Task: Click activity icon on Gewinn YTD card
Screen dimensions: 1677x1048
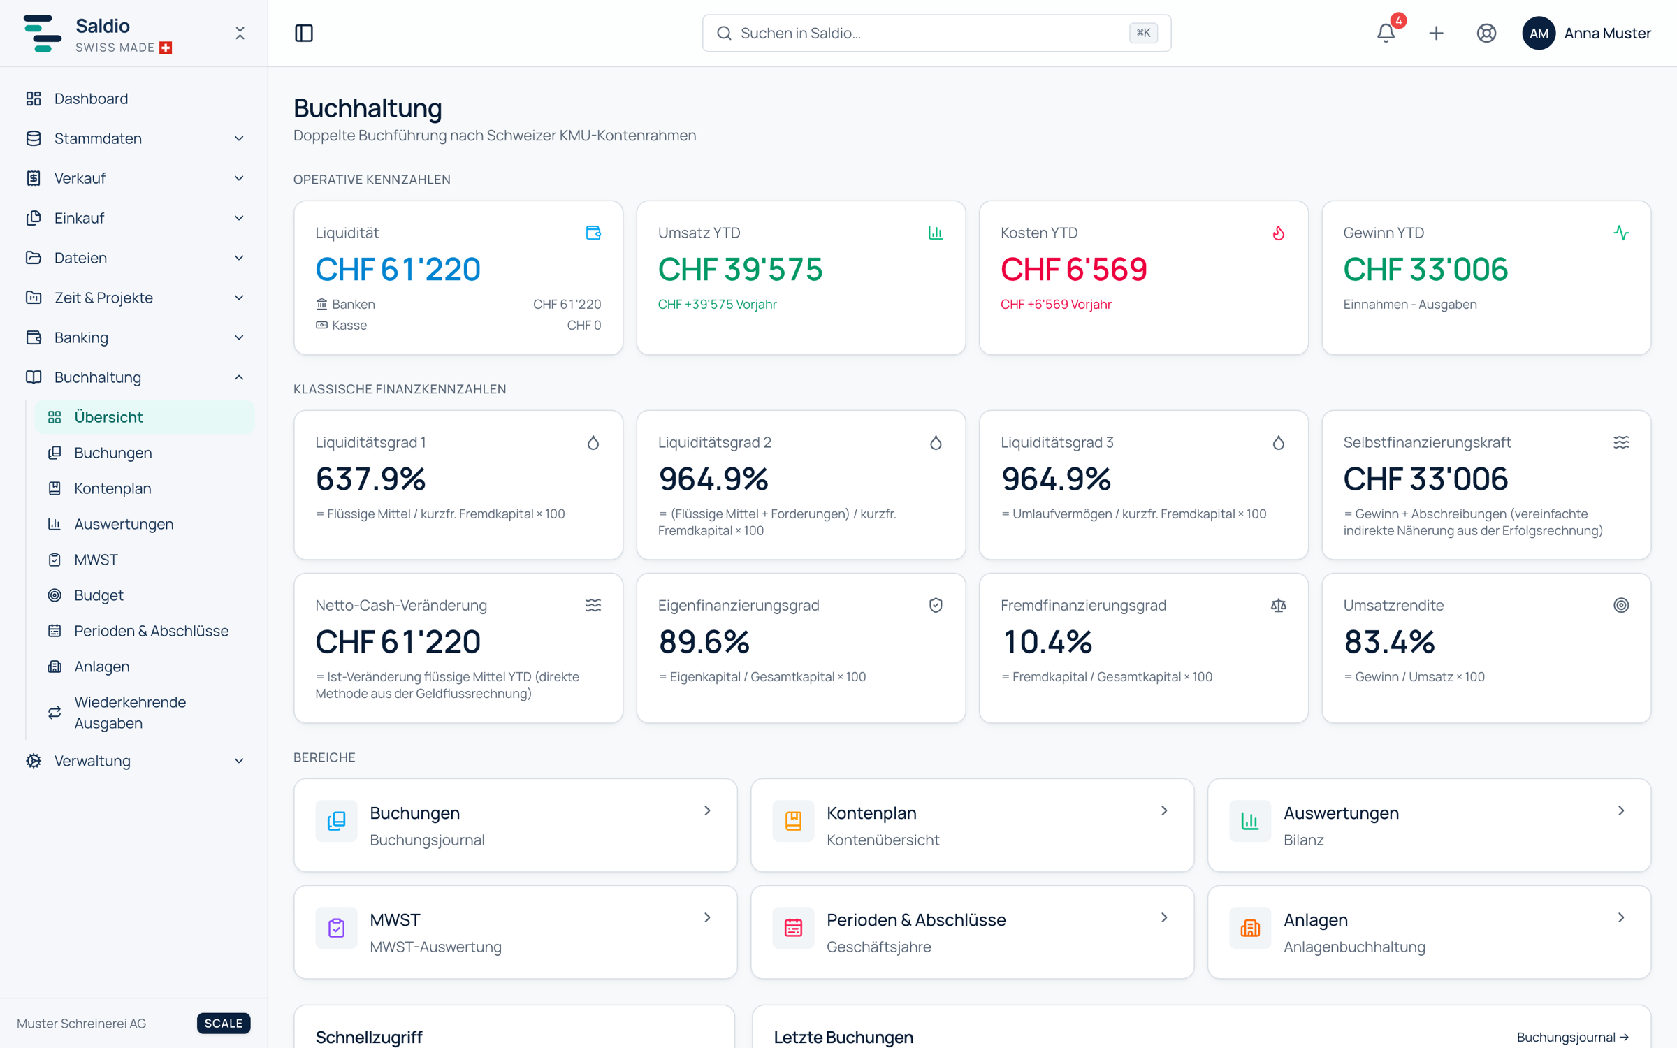Action: coord(1621,233)
